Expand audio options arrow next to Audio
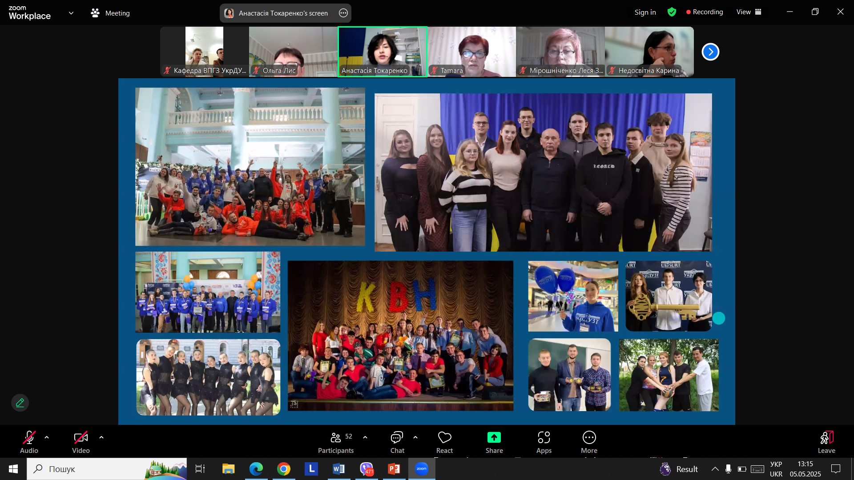The width and height of the screenshot is (854, 480). [x=47, y=438]
